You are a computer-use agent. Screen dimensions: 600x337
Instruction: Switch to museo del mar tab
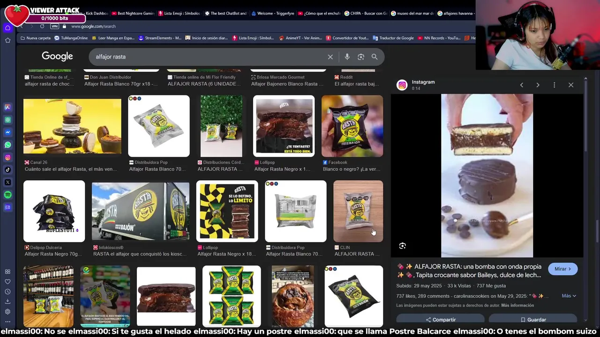412,13
